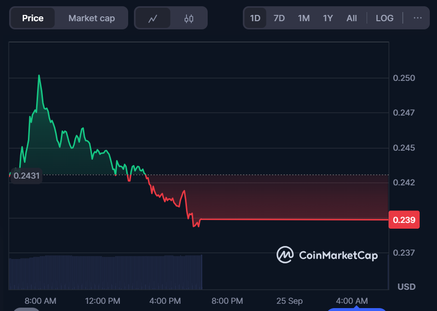Click the 0.2431 opening price label
The width and height of the screenshot is (437, 311).
pos(26,176)
